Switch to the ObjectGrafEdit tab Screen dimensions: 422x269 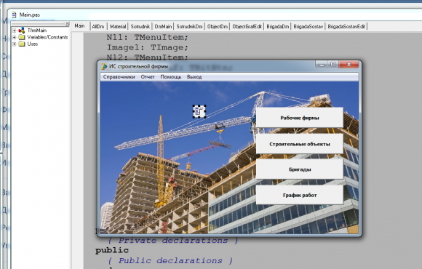pyautogui.click(x=247, y=26)
